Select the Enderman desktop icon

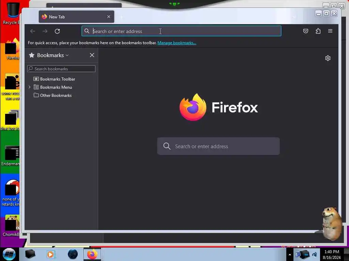pos(11,156)
